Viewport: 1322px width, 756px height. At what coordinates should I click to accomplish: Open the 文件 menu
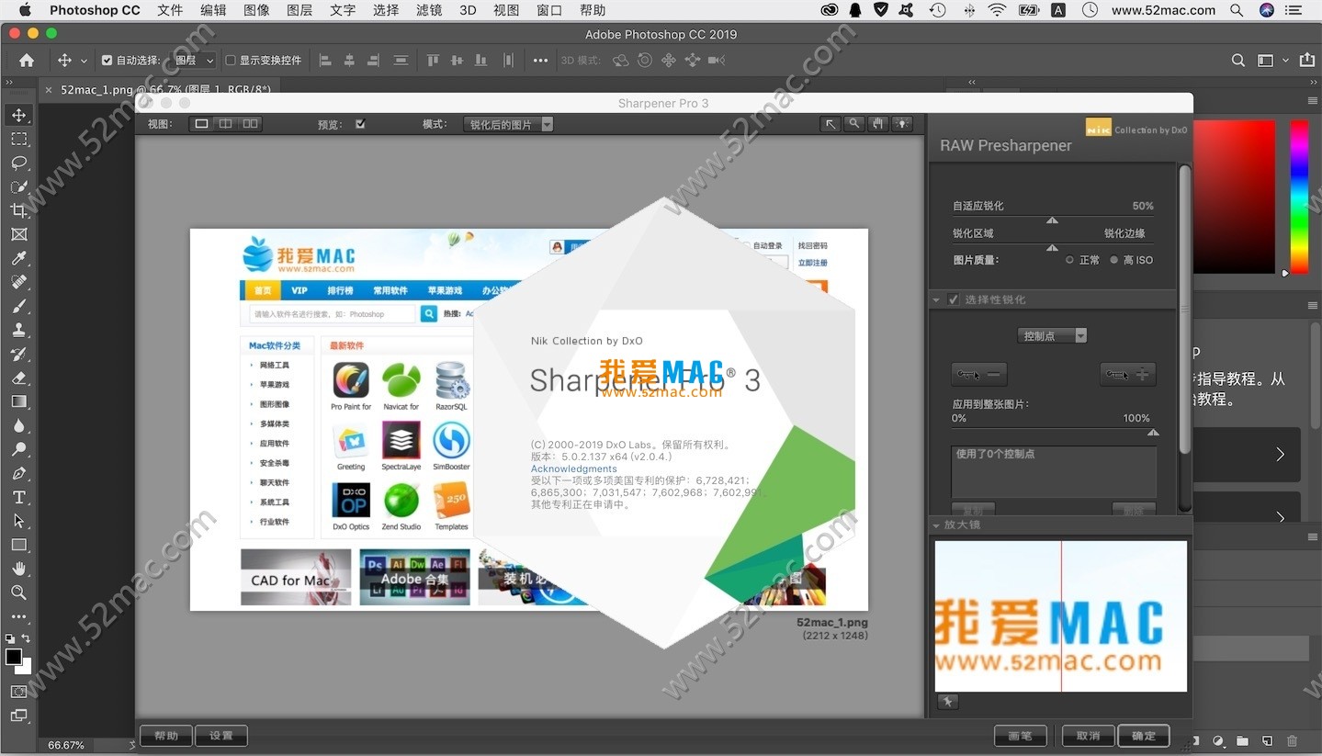click(170, 10)
